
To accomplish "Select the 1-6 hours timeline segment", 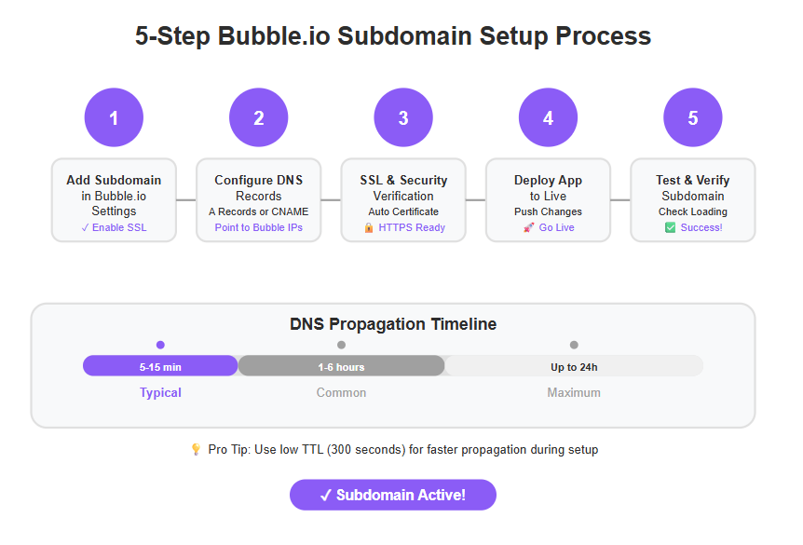I will tap(341, 366).
